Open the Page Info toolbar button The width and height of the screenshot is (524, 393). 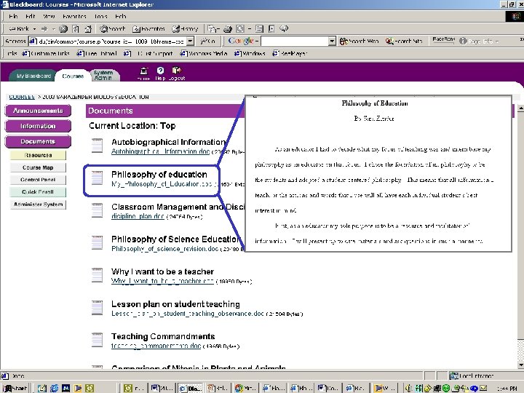pos(479,41)
